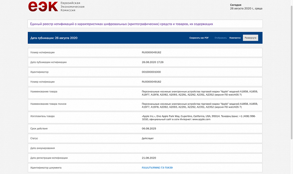Screen dimensions: 293x174
Task: Click the 'Действует' status value
Action: [148, 138]
